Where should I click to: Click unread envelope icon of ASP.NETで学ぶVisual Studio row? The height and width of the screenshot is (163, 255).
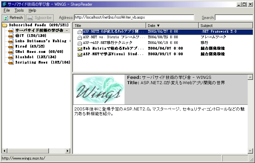80,55
